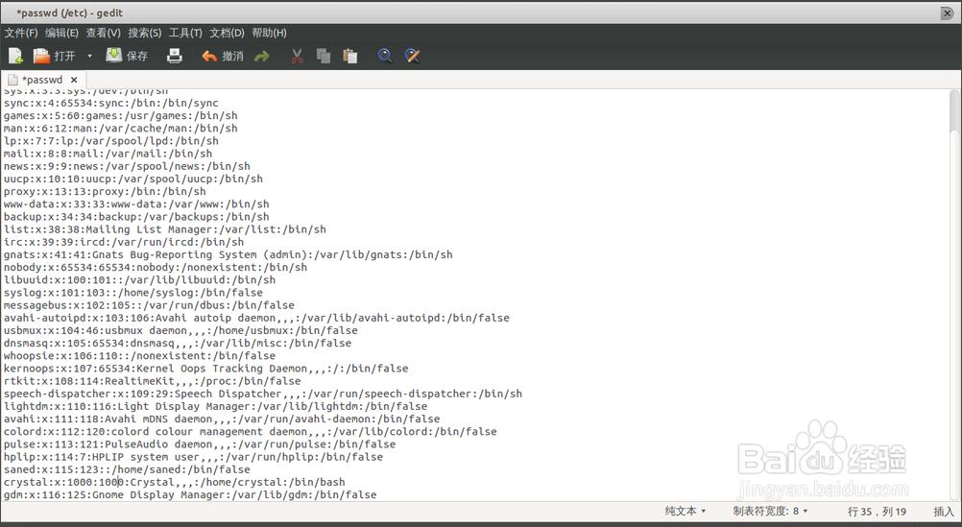Click the news:x:9:9 line
Viewport: 962px width, 527px height.
click(x=127, y=166)
